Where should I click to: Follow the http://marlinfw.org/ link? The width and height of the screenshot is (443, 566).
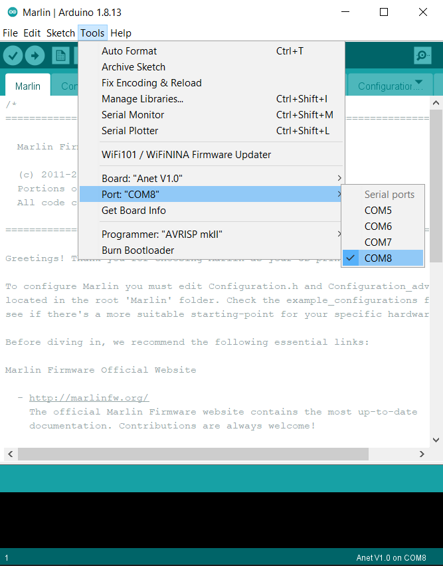click(89, 398)
